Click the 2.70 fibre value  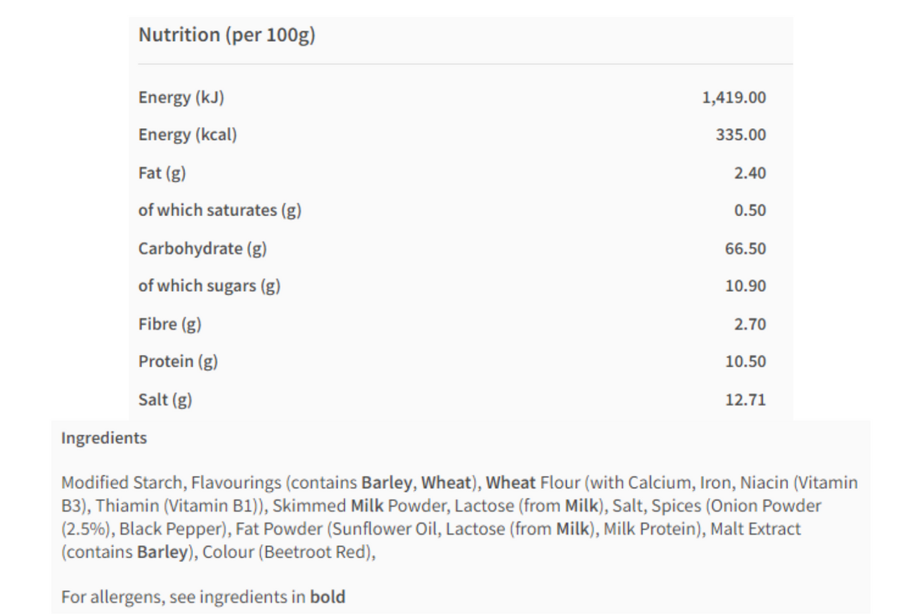(x=750, y=324)
